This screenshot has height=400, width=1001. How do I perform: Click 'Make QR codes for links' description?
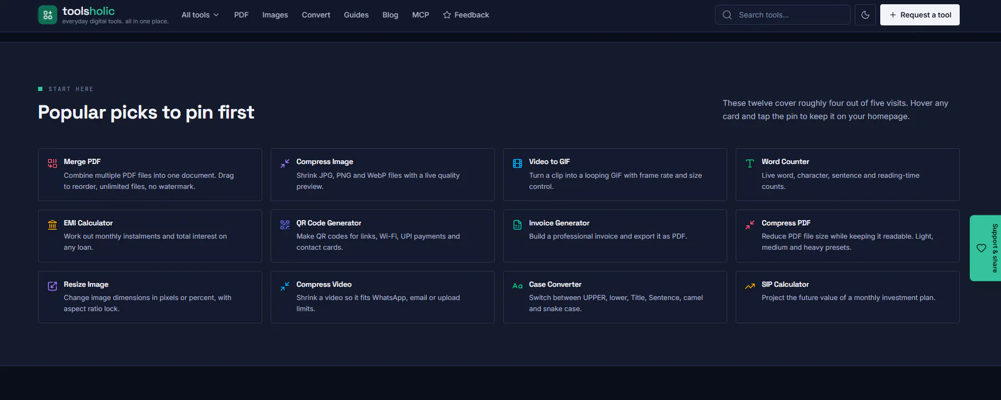click(378, 242)
